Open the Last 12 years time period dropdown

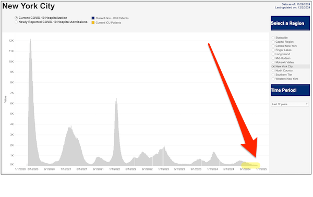[290, 104]
